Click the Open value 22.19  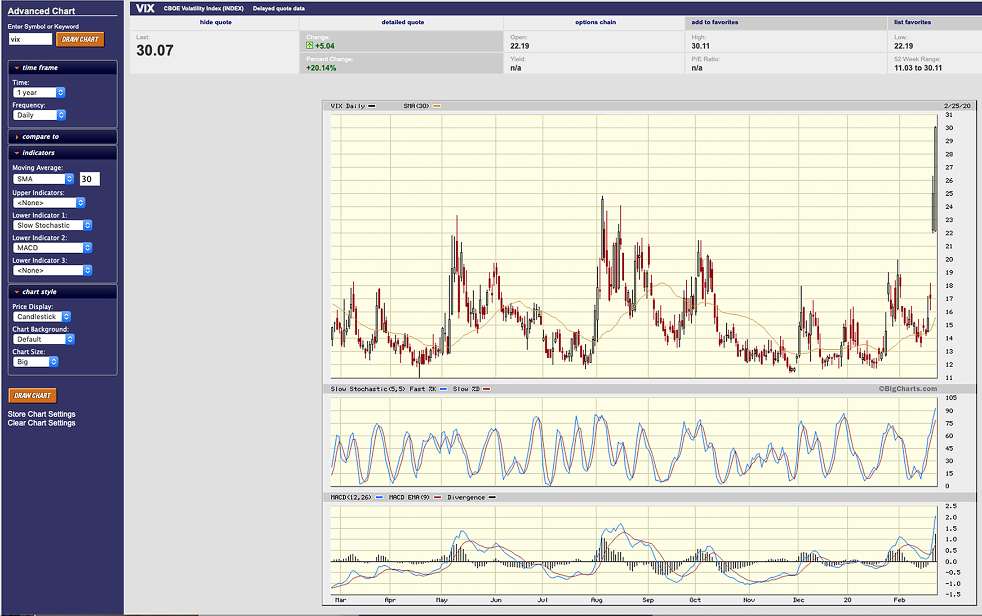(x=520, y=46)
